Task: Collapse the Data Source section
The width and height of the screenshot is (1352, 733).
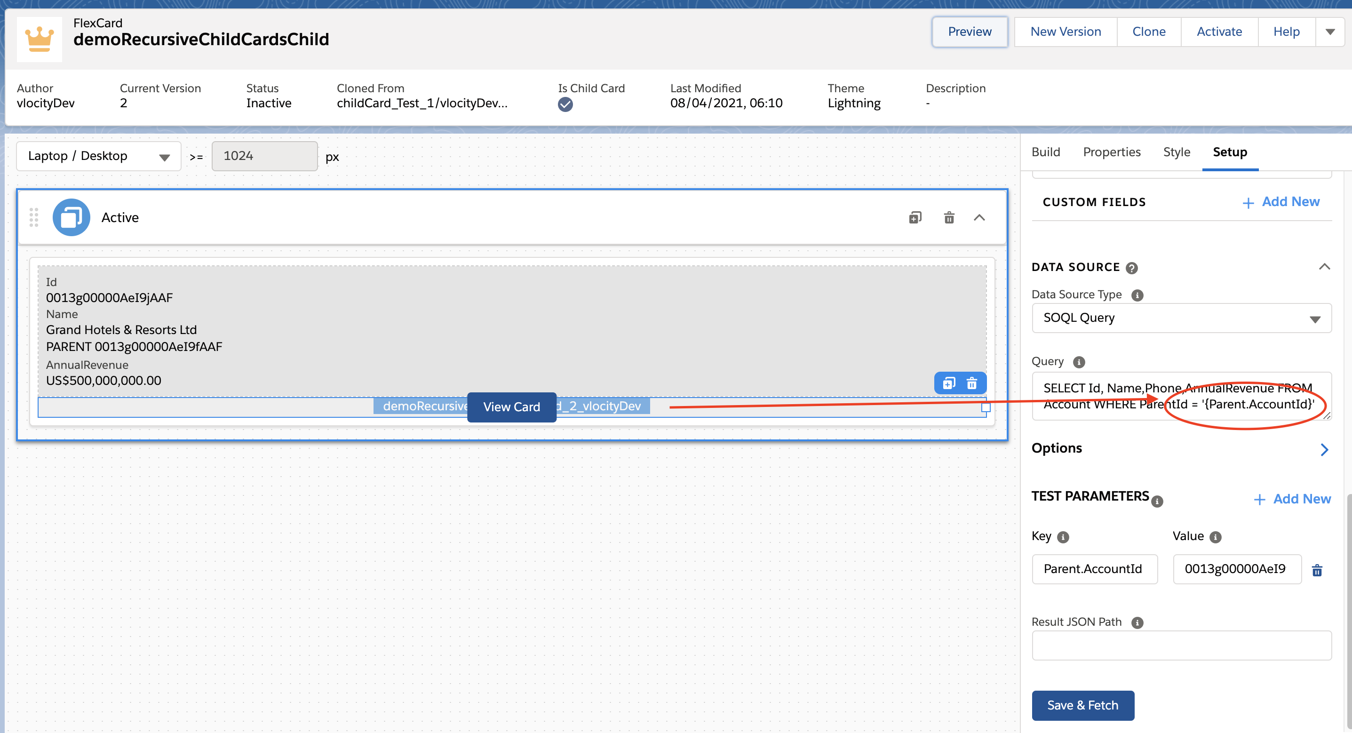Action: (1324, 267)
